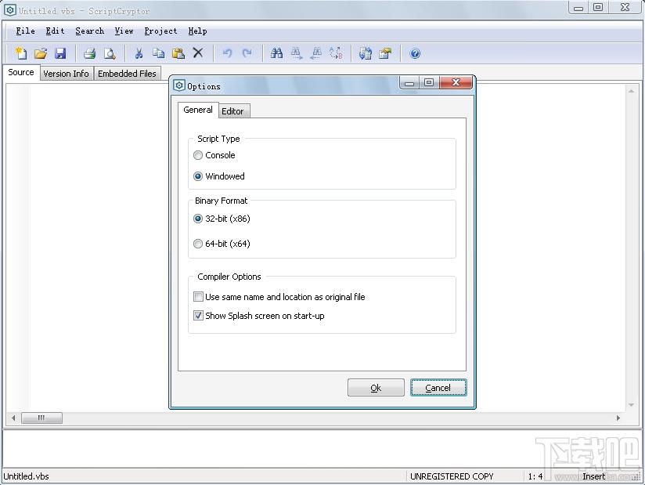Uncheck Show Splash screen on start-up
The width and height of the screenshot is (645, 485).
pos(259,316)
